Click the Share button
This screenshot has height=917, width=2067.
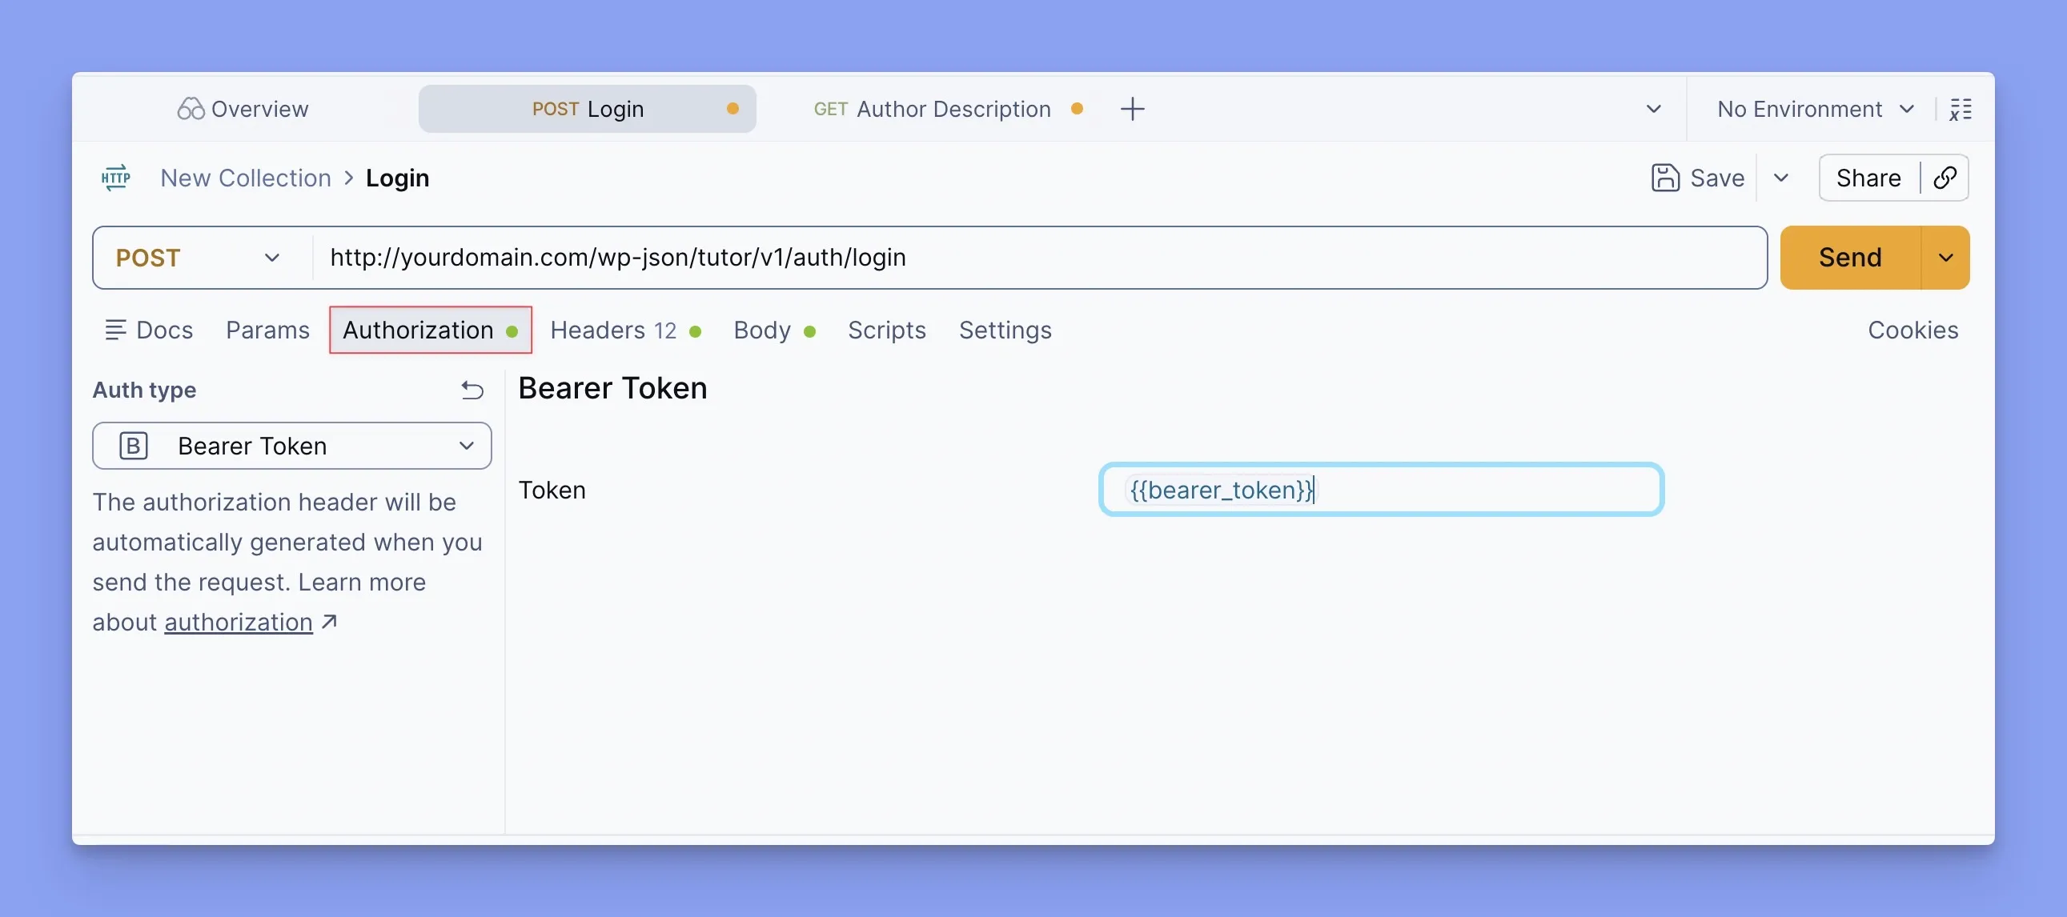(x=1868, y=178)
